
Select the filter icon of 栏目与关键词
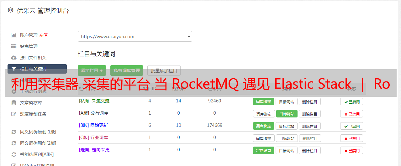coord(13,69)
